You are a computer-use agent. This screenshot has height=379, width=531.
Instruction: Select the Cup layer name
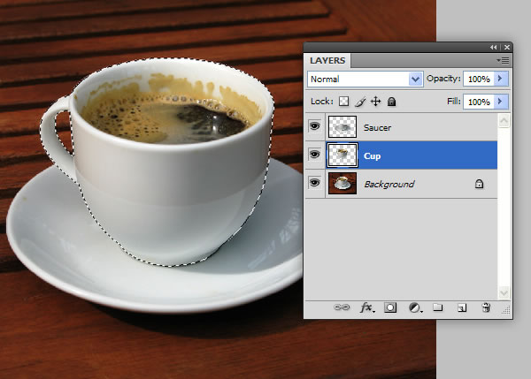click(372, 155)
